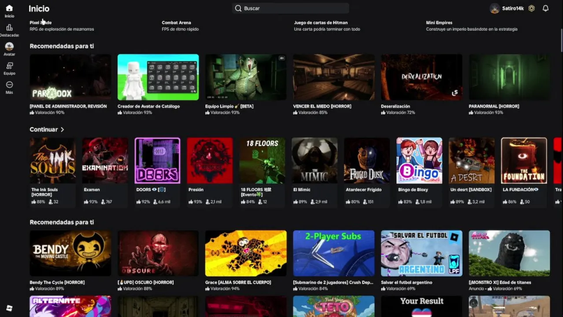This screenshot has height=317, width=563.
Task: Click 'Valoración 72%' rating text
Action: point(401,113)
